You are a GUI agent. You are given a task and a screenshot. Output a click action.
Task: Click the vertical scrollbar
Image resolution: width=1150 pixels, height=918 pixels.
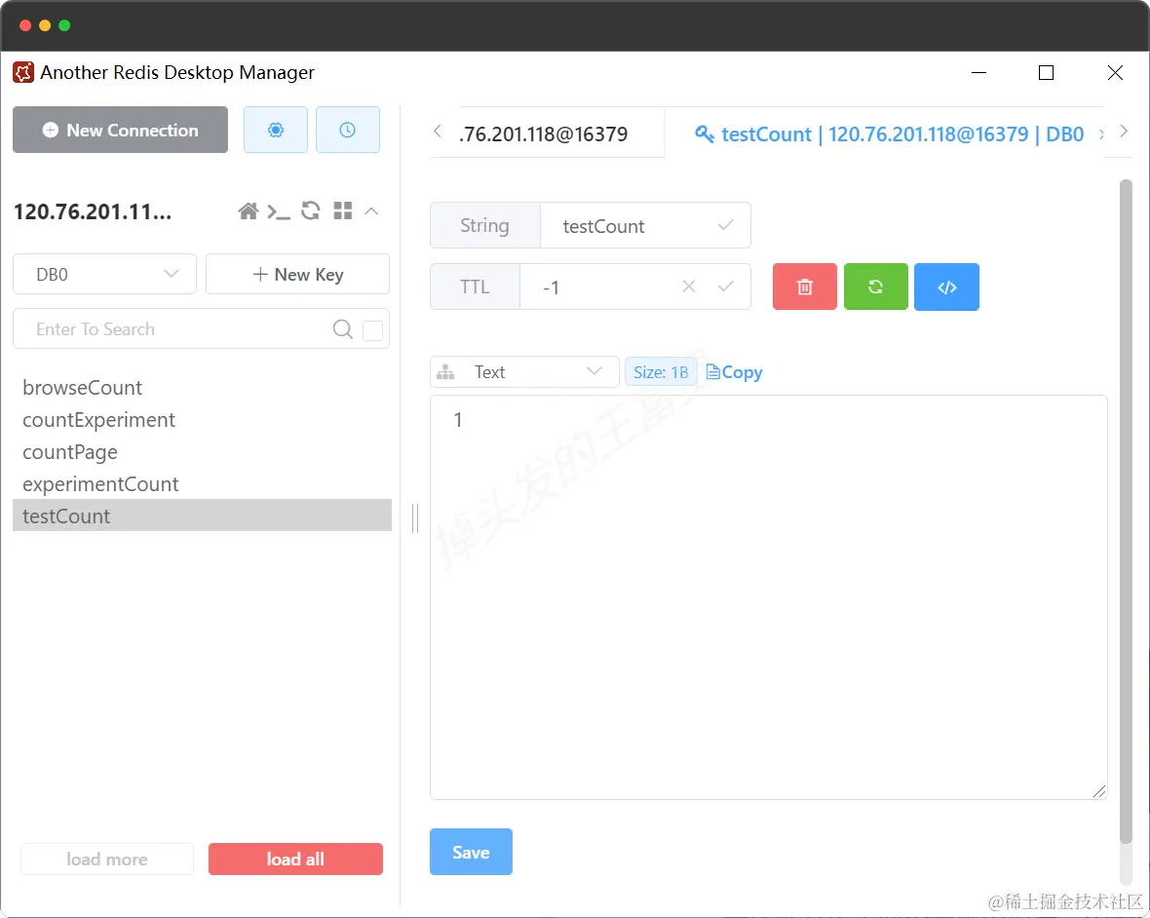click(x=1126, y=511)
